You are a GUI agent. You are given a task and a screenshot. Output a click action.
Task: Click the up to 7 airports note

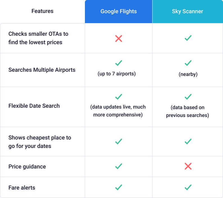tap(117, 74)
